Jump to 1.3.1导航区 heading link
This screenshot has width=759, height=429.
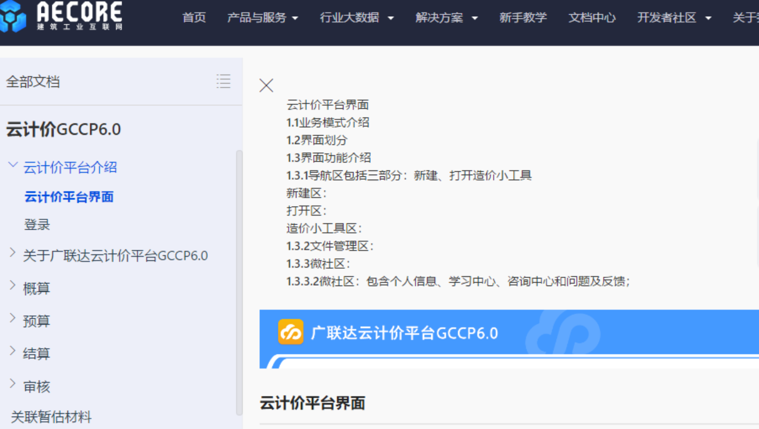pyautogui.click(x=409, y=175)
